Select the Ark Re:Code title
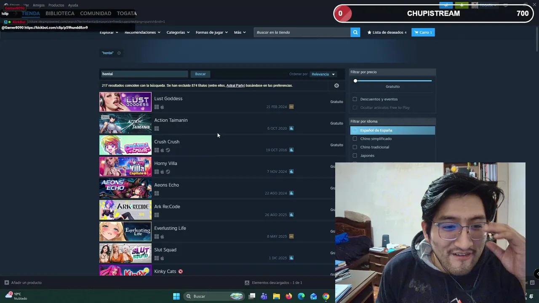The image size is (539, 303). (167, 207)
